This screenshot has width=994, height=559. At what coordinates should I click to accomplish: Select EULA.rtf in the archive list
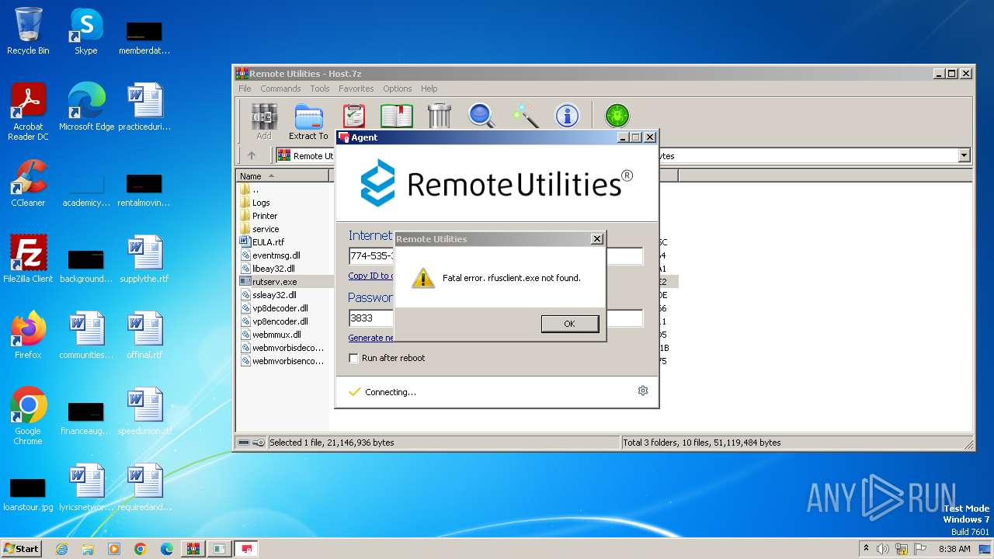(268, 242)
